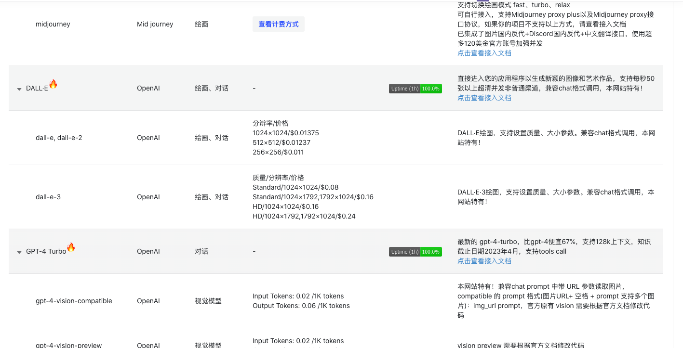
Task: Click the 最新的 gpt-4-turbo description text
Action: pyautogui.click(x=554, y=246)
